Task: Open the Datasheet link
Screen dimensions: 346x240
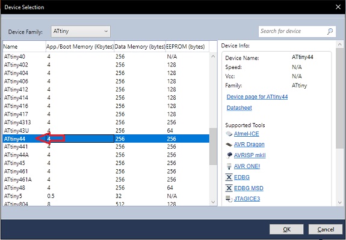Action: click(239, 108)
